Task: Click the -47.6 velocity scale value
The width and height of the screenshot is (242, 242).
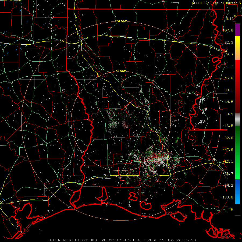Action: 228,150
